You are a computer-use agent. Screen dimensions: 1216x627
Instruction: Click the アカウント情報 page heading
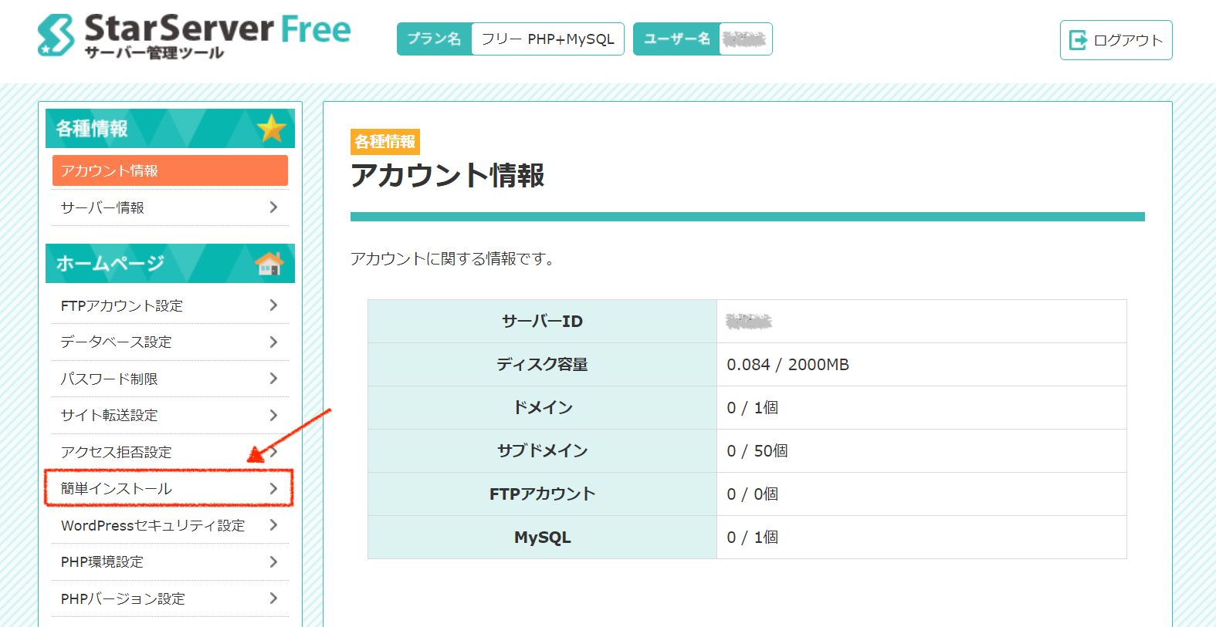click(448, 175)
